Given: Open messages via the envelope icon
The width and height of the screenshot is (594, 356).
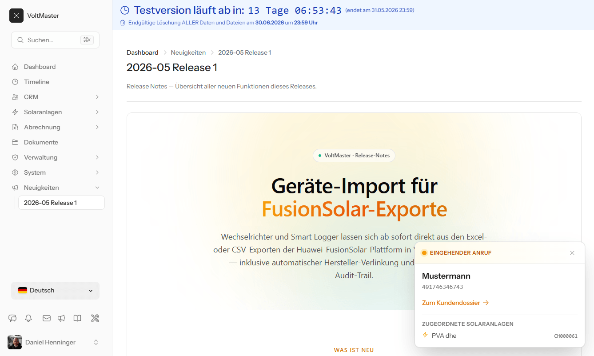Looking at the screenshot, I should (46, 318).
